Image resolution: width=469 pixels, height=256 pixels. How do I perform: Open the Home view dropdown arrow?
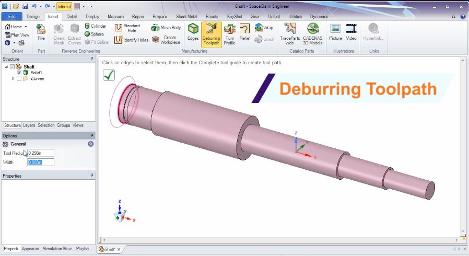tap(26, 27)
